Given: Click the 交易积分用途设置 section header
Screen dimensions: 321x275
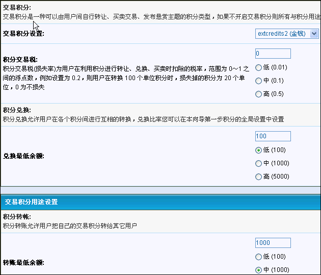Looking at the screenshot, I should pos(31,202).
